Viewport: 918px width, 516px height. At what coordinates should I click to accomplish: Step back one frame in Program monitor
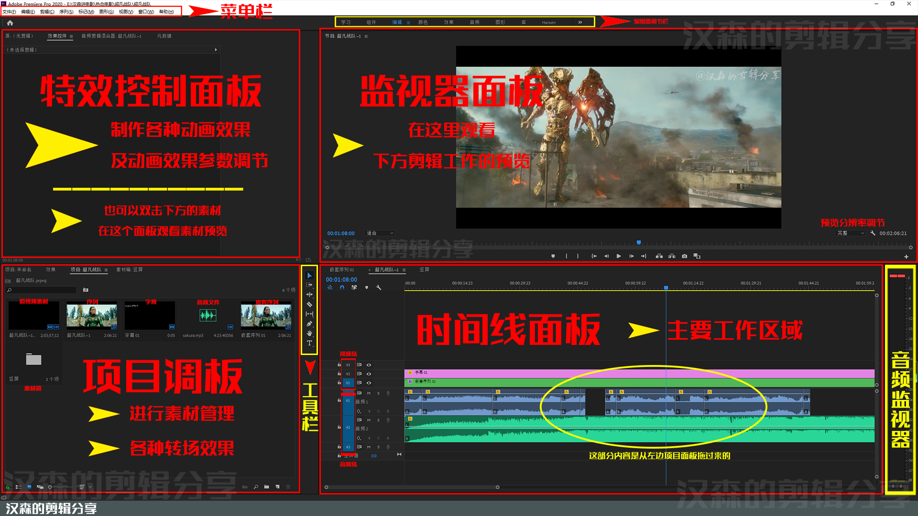pos(606,256)
